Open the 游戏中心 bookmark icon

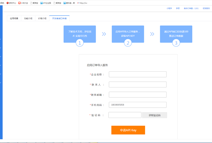pos(7,3)
